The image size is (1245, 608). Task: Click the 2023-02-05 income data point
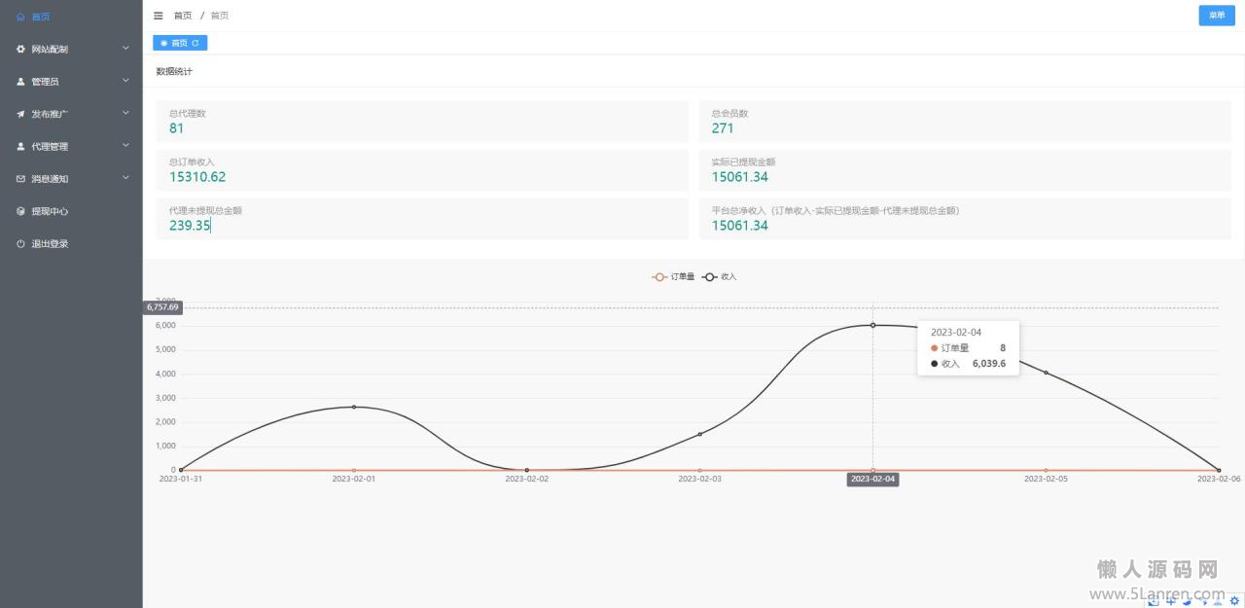[1046, 373]
